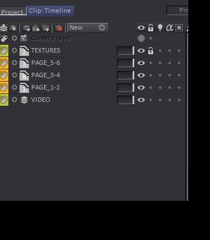Unlock the TEXTURES layer

150,51
